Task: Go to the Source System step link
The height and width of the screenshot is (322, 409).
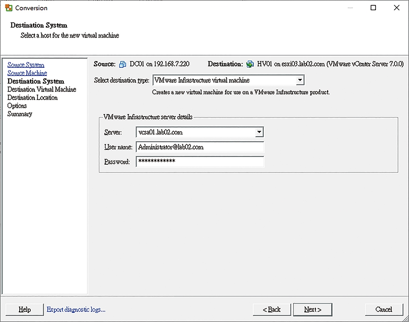Action: [x=26, y=65]
